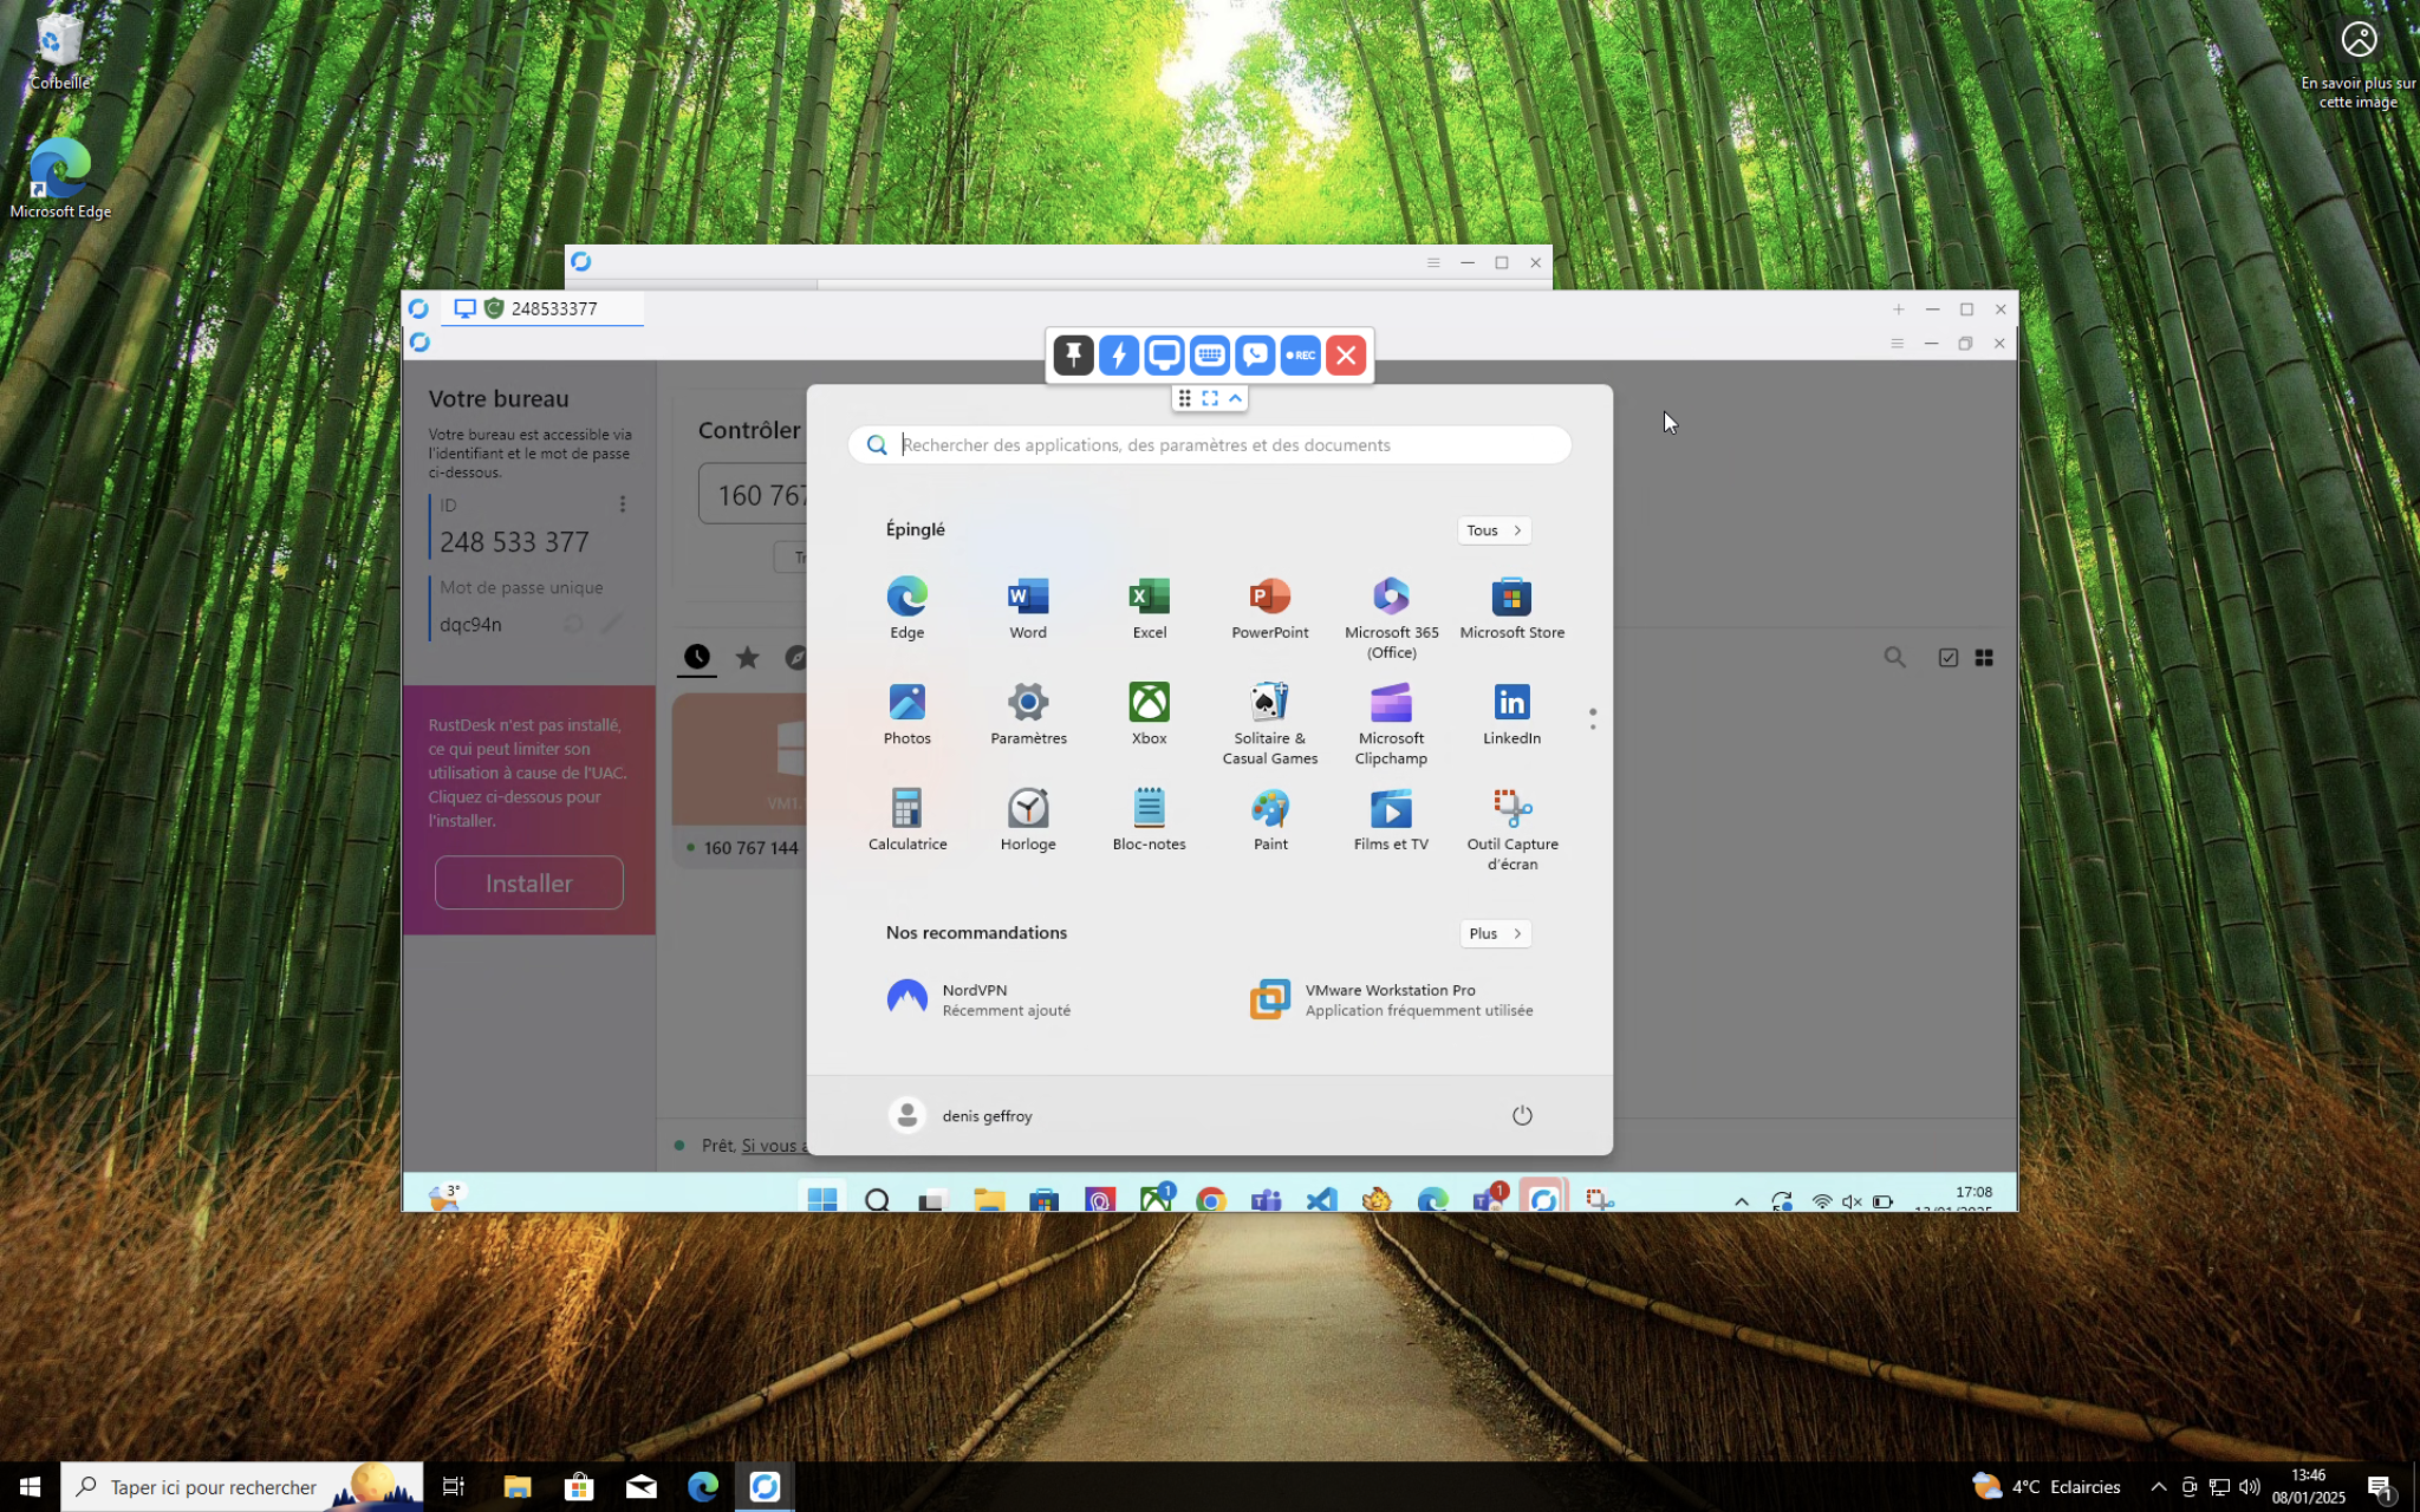Screen dimensions: 2420x1512
Task: Toggle the verification checkbox near the search icon
Action: [1948, 657]
